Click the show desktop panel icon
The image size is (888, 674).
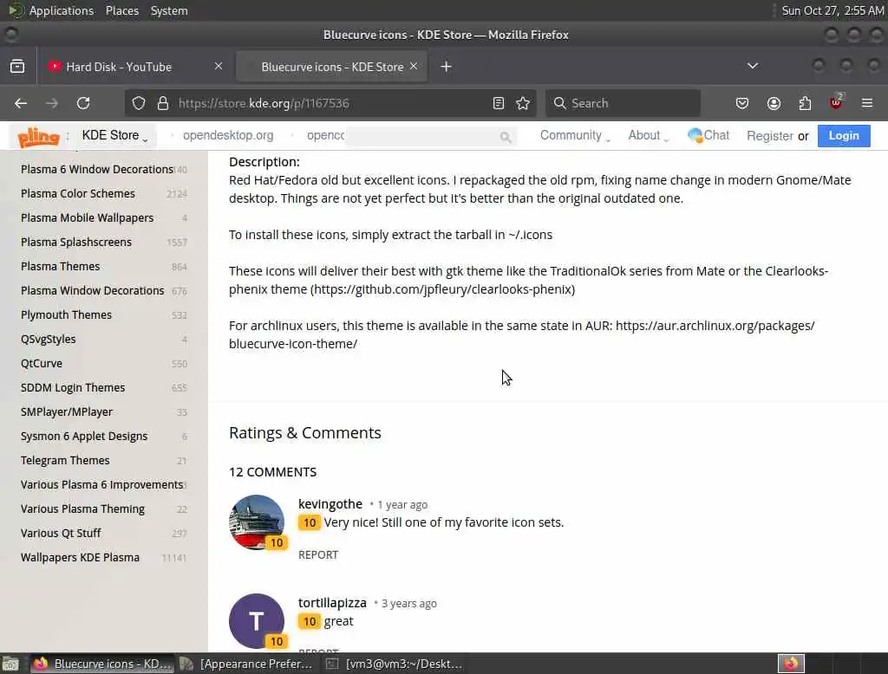tap(10, 664)
